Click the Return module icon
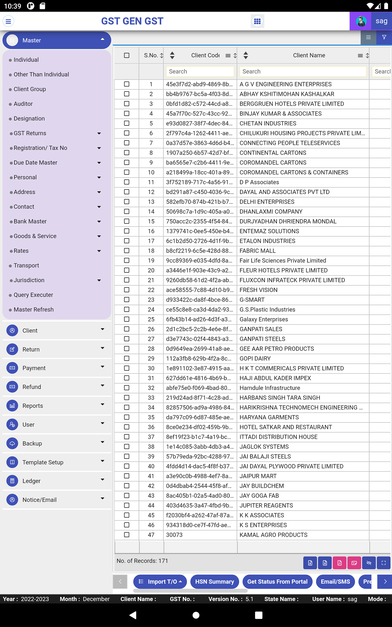 click(x=12, y=349)
